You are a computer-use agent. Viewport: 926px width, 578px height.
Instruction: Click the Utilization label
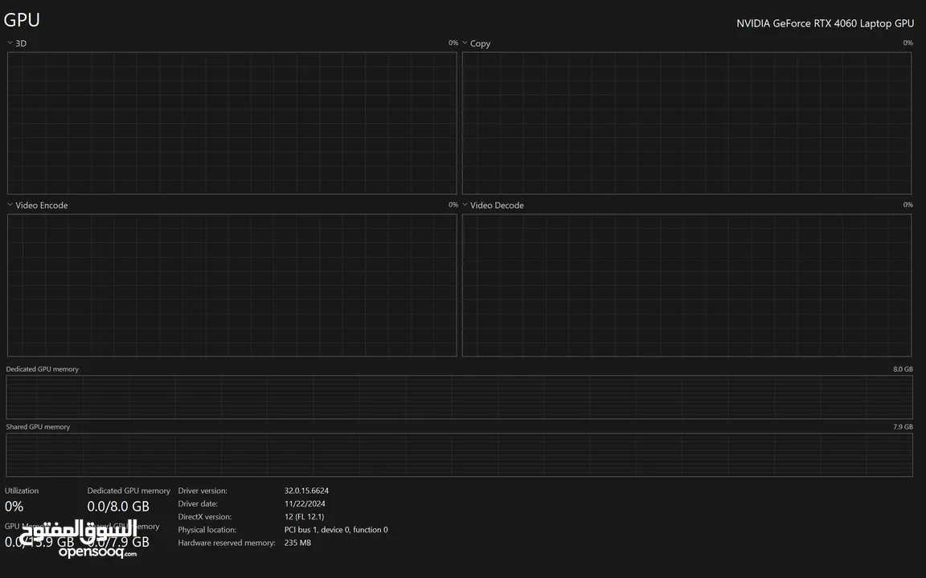[x=22, y=490]
